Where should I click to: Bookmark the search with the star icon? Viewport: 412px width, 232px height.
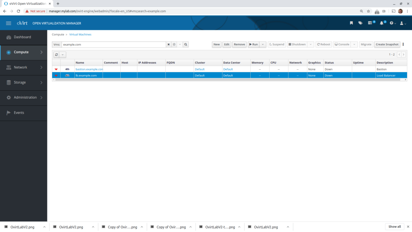[x=174, y=44]
